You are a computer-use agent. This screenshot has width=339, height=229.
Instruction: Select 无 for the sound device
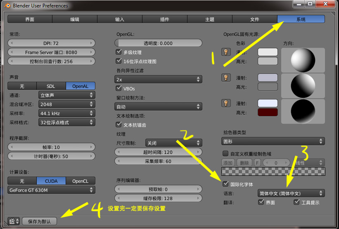click(x=22, y=86)
